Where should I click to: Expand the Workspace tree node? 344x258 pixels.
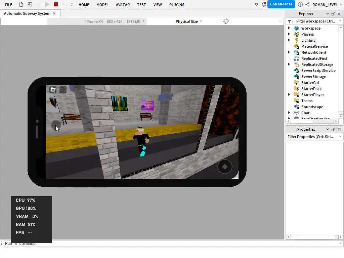pos(289,28)
